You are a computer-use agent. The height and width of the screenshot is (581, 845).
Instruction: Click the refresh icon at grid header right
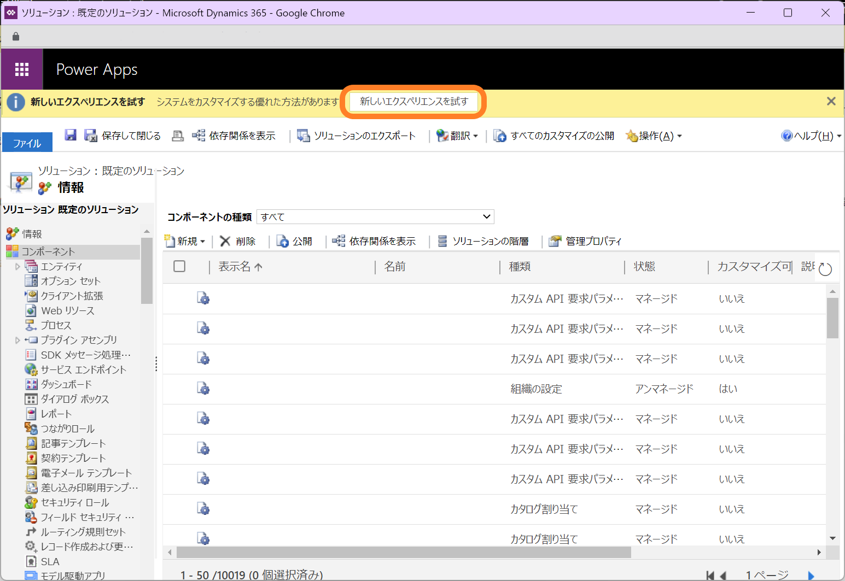[x=825, y=268]
